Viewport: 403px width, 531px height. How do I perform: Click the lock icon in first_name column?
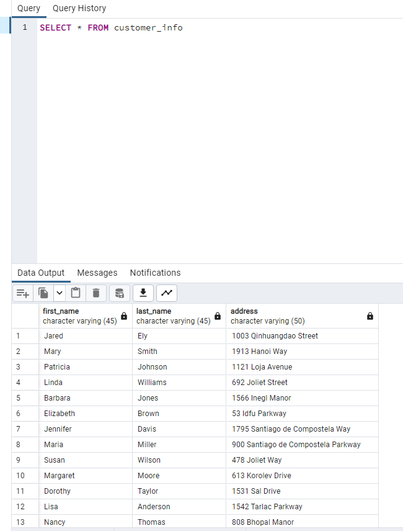pos(124,316)
